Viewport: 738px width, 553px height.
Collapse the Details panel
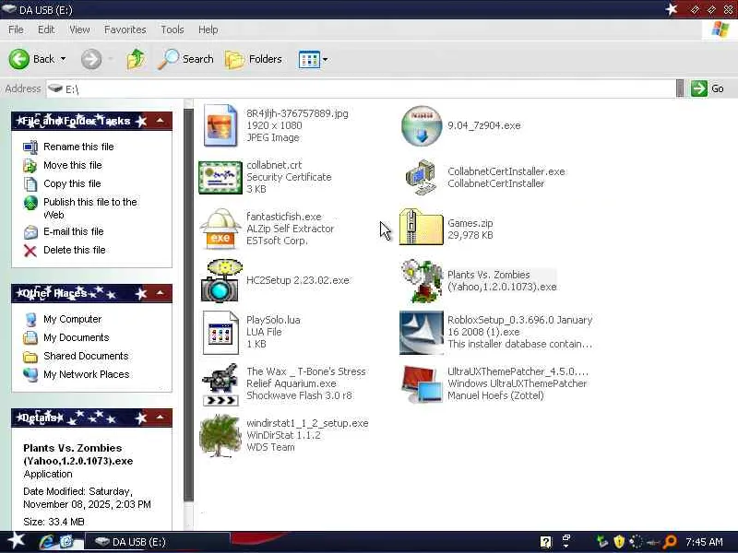tap(160, 418)
